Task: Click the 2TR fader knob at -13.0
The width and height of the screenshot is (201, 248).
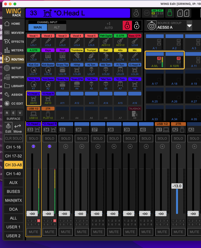Action: point(177,186)
